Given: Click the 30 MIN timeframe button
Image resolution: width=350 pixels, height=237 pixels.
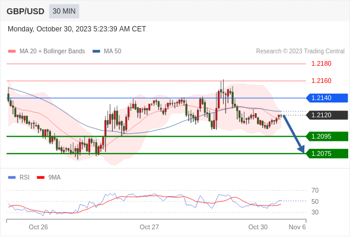Looking at the screenshot, I should [64, 11].
